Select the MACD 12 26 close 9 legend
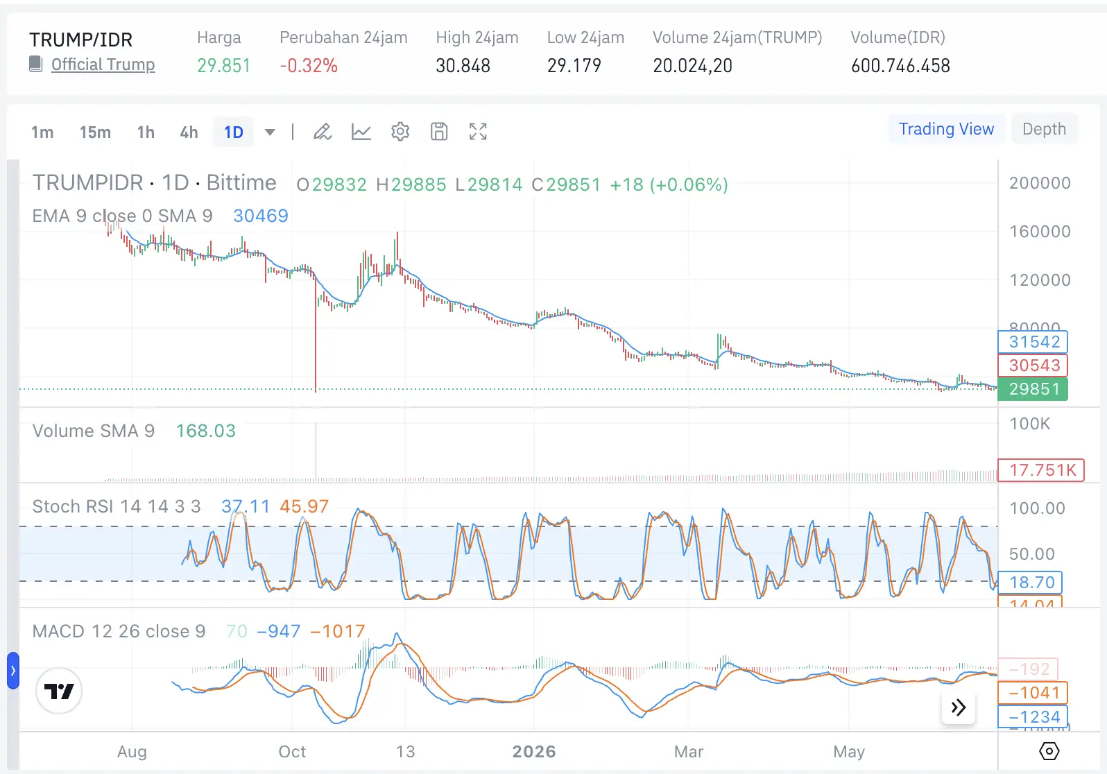This screenshot has width=1107, height=774. point(119,631)
